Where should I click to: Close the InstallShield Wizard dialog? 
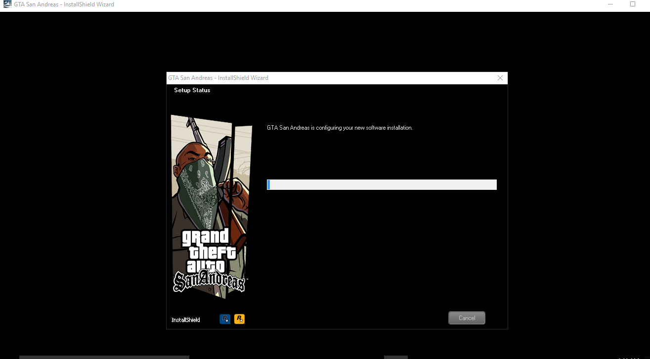pyautogui.click(x=500, y=78)
